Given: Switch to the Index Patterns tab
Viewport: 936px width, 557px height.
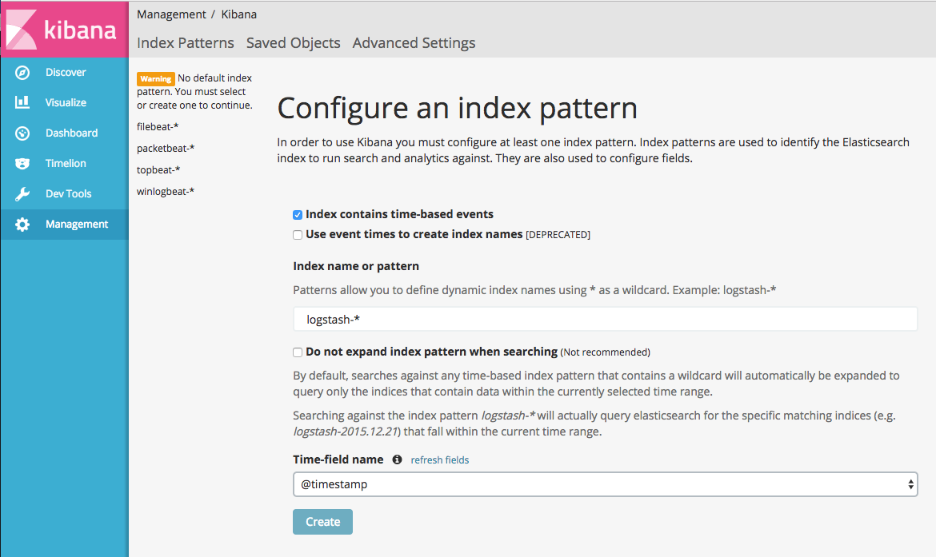Looking at the screenshot, I should 185,43.
